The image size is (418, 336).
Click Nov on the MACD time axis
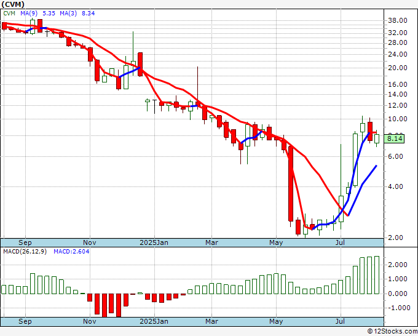coord(90,321)
